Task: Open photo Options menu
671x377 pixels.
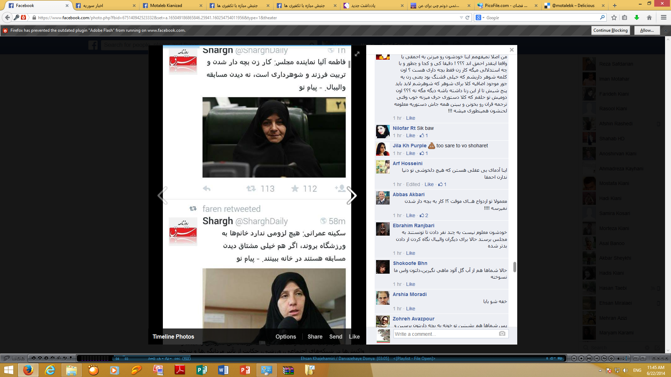Action: [x=286, y=337]
